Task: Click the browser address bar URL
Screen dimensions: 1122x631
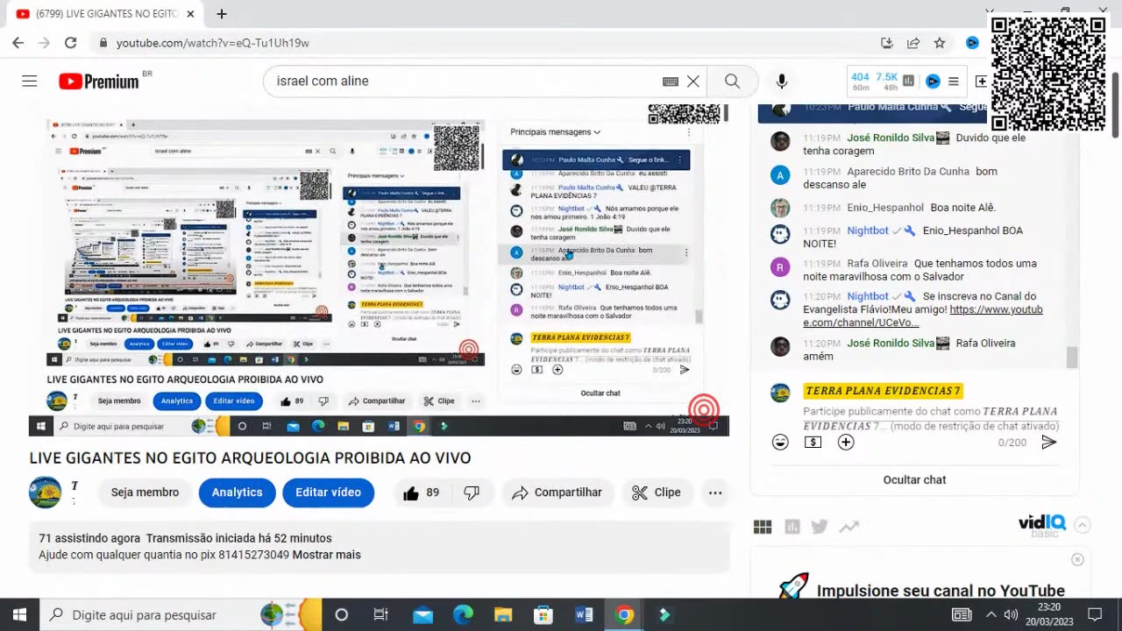Action: pos(212,42)
